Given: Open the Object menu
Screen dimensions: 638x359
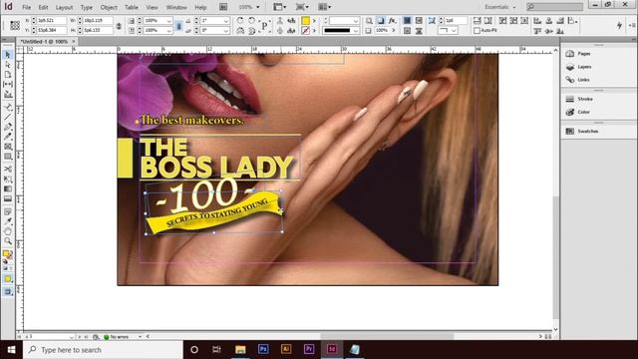Looking at the screenshot, I should 109,7.
